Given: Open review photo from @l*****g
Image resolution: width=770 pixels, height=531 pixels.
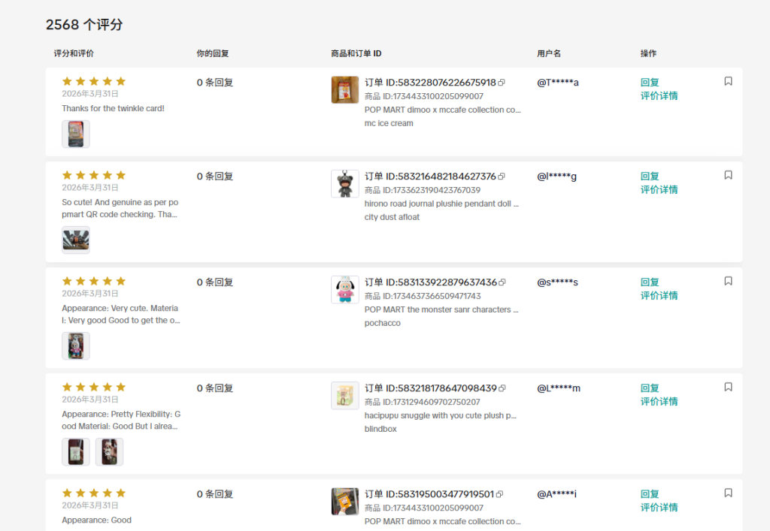Looking at the screenshot, I should point(75,240).
